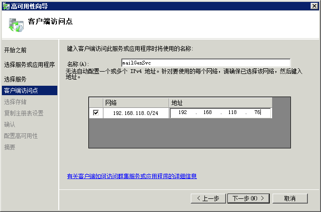Click the 网络 column header
The width and height of the screenshot is (321, 212).
136,103
